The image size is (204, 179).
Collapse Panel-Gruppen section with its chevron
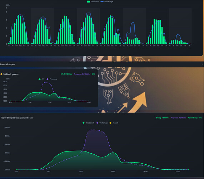point(203,64)
